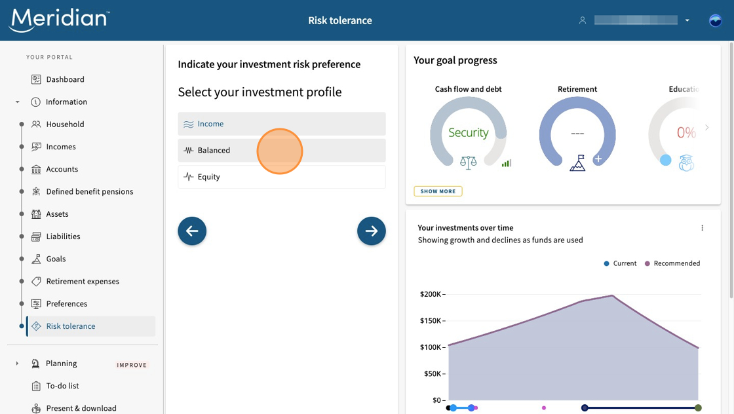
Task: Click the Information circle icon
Action: 35,102
